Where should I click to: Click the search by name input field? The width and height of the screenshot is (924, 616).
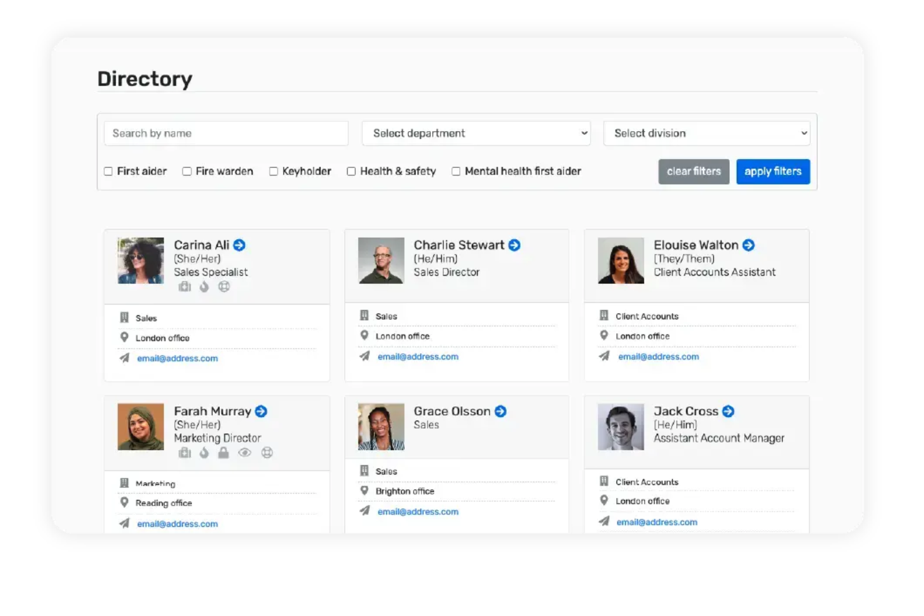coord(225,133)
